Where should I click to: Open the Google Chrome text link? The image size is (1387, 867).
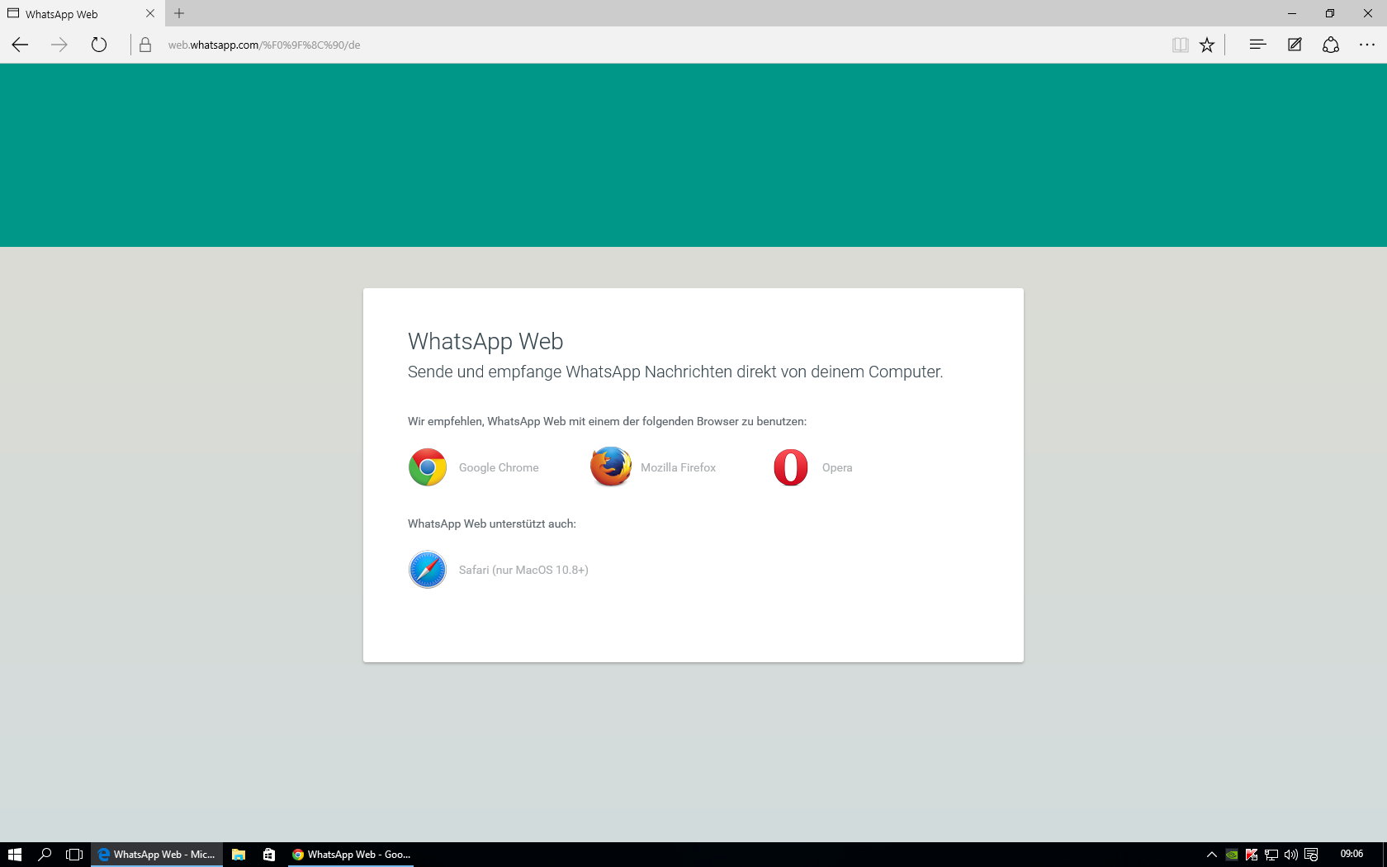(499, 467)
